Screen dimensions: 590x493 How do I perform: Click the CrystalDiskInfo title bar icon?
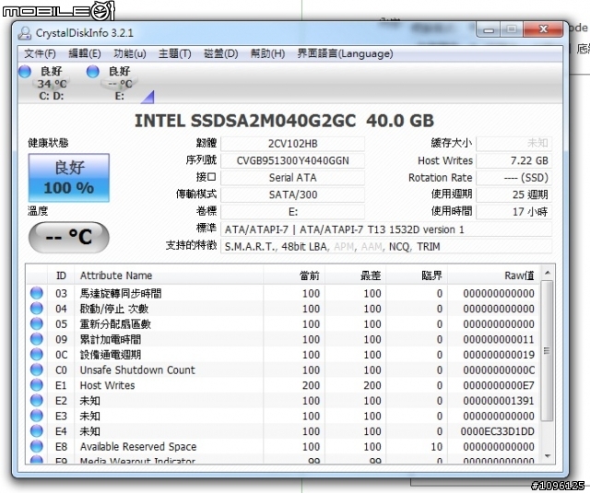25,33
